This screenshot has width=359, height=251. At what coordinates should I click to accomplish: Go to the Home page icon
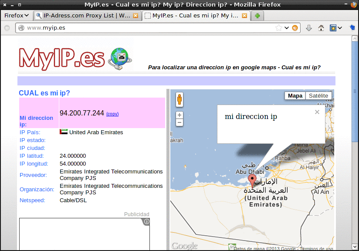pyautogui.click(x=321, y=28)
